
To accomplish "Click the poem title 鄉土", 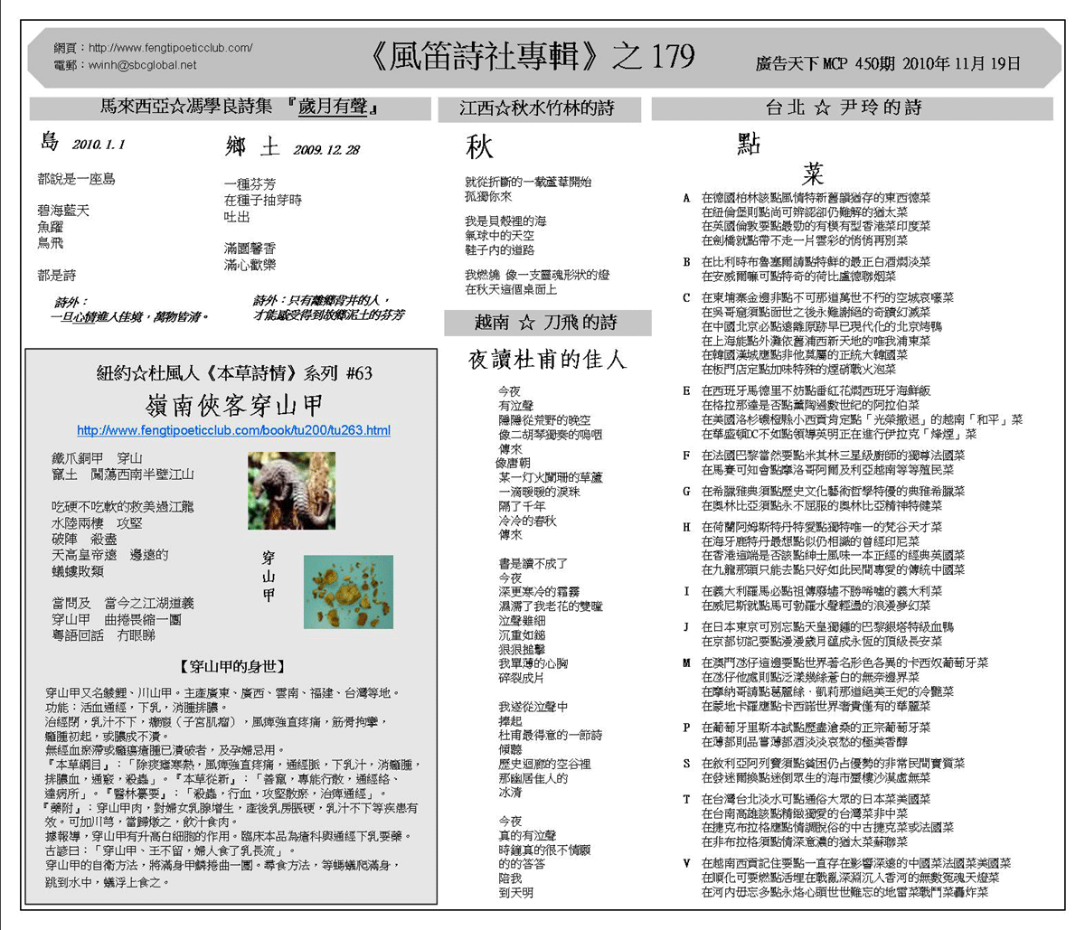I will tap(252, 147).
